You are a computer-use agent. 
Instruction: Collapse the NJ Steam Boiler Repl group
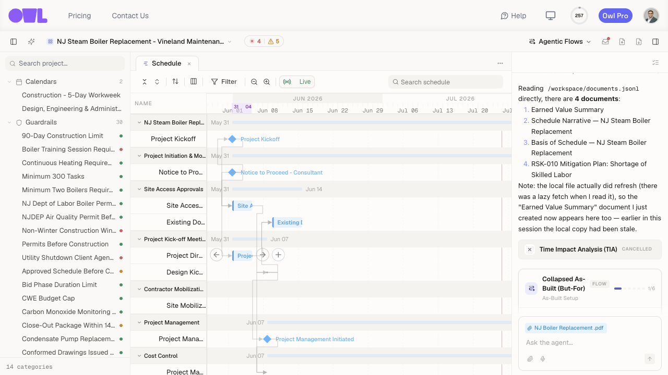139,122
